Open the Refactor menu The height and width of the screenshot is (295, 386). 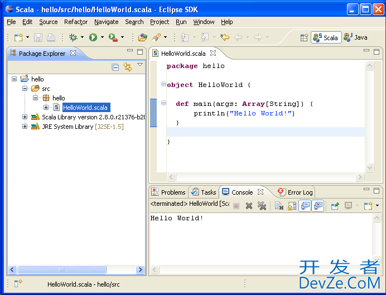[x=76, y=22]
